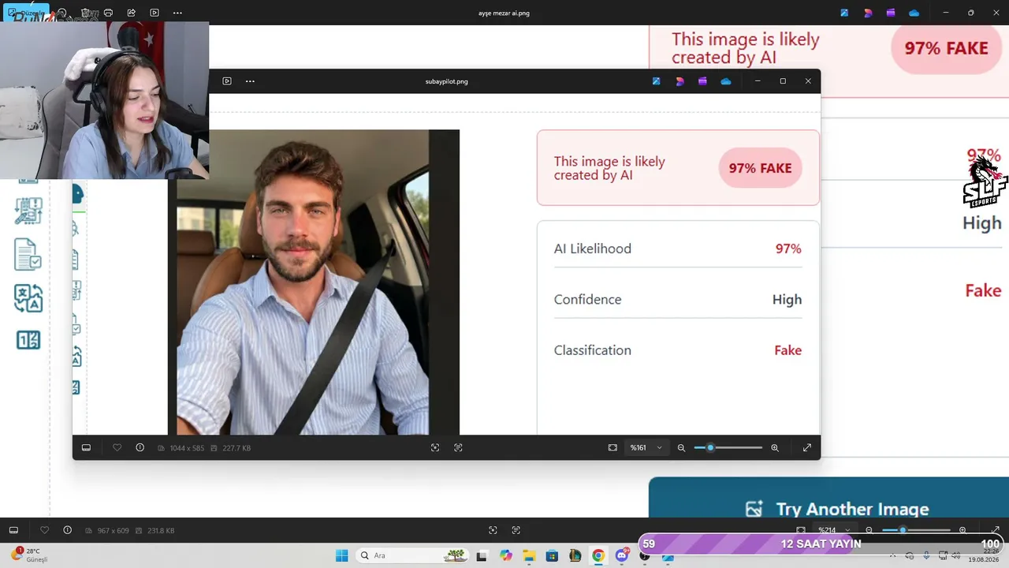Open Google Chrome from the taskbar
This screenshot has height=568, width=1009.
click(598, 555)
